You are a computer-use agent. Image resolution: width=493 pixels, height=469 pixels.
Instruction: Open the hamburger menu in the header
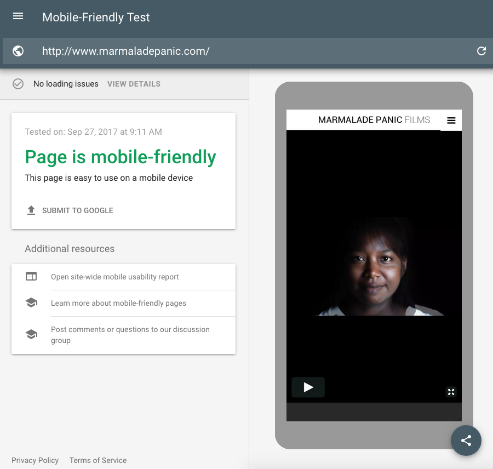(18, 16)
